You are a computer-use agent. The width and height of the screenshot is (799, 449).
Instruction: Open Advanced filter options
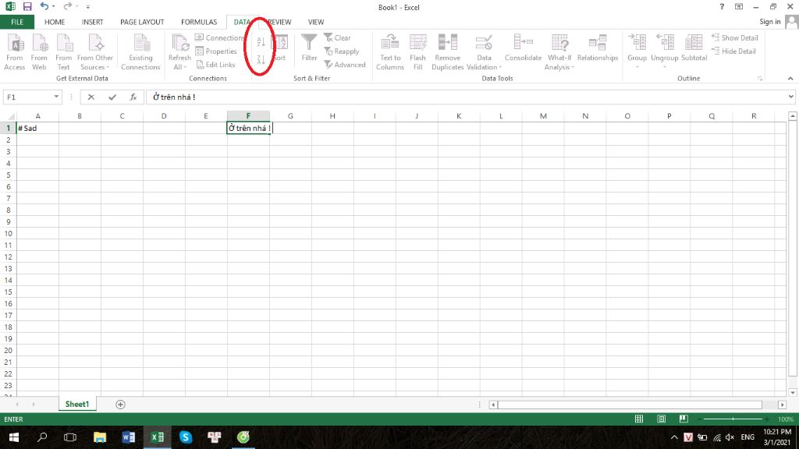(345, 65)
